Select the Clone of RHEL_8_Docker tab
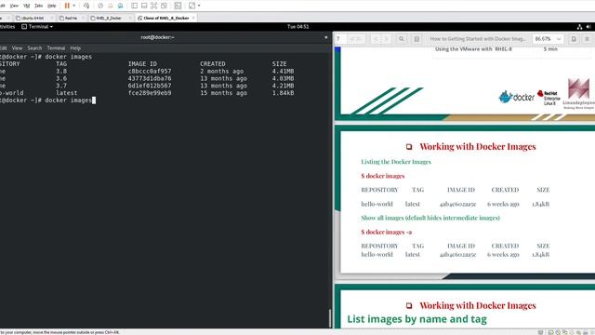The width and height of the screenshot is (595, 335). coord(165,18)
